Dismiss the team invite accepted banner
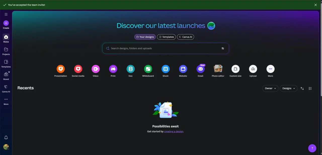 316,5
